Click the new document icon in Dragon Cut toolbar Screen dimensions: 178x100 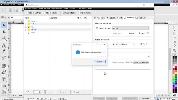(x=4, y=10)
